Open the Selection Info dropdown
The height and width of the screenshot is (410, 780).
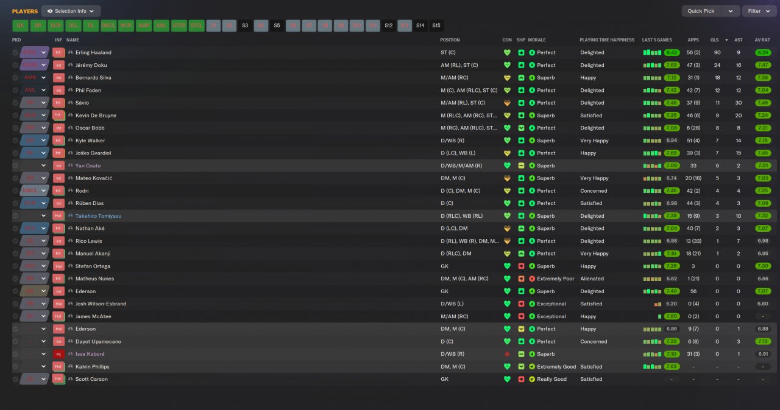(71, 11)
